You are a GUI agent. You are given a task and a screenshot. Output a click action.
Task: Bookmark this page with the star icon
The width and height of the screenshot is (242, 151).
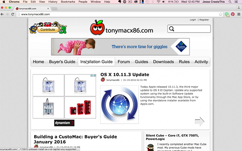[221, 14]
